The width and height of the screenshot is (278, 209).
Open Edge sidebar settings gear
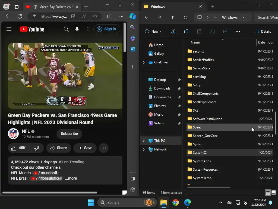coord(132,190)
